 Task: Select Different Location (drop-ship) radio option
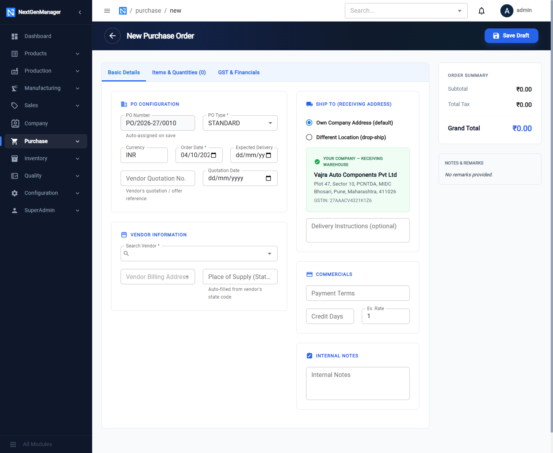(309, 137)
